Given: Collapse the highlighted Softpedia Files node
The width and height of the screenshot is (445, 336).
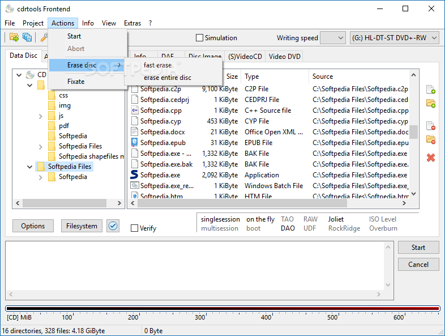Looking at the screenshot, I should (x=29, y=167).
